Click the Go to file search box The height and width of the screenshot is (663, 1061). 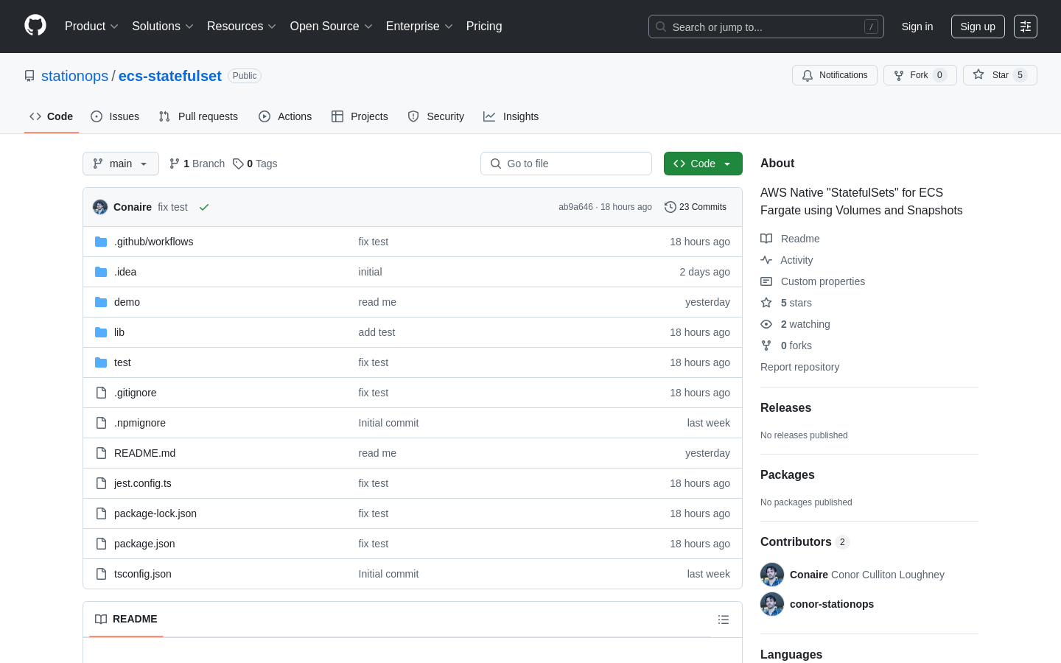pyautogui.click(x=566, y=164)
